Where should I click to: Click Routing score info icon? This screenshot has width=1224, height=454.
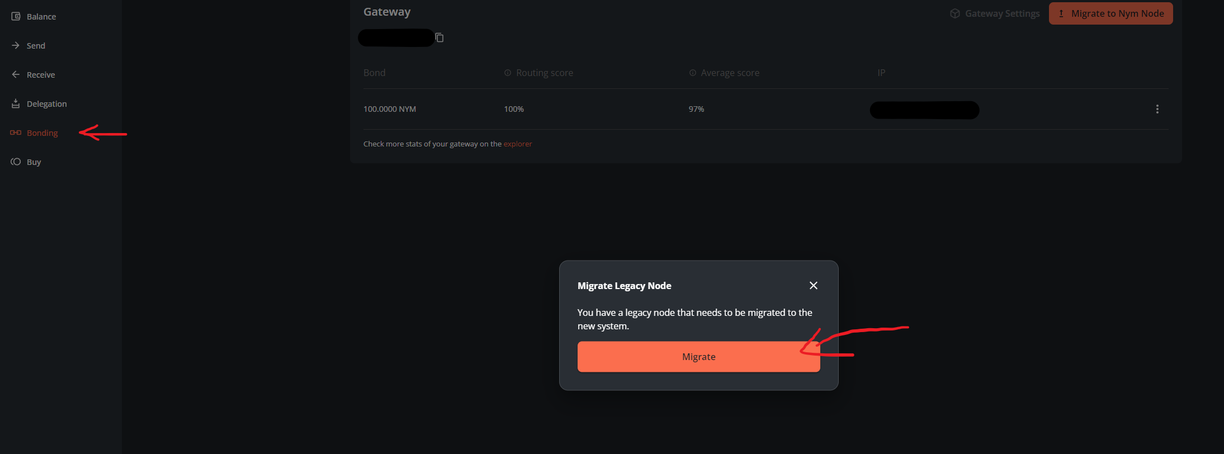pos(508,73)
